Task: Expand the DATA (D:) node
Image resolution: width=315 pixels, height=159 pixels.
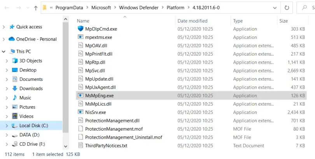Action: pos(7,135)
